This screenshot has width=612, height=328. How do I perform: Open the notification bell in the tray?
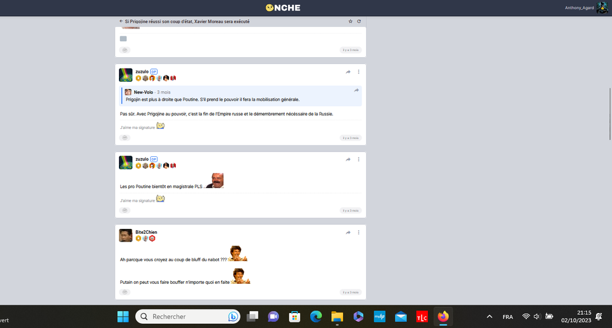599,317
